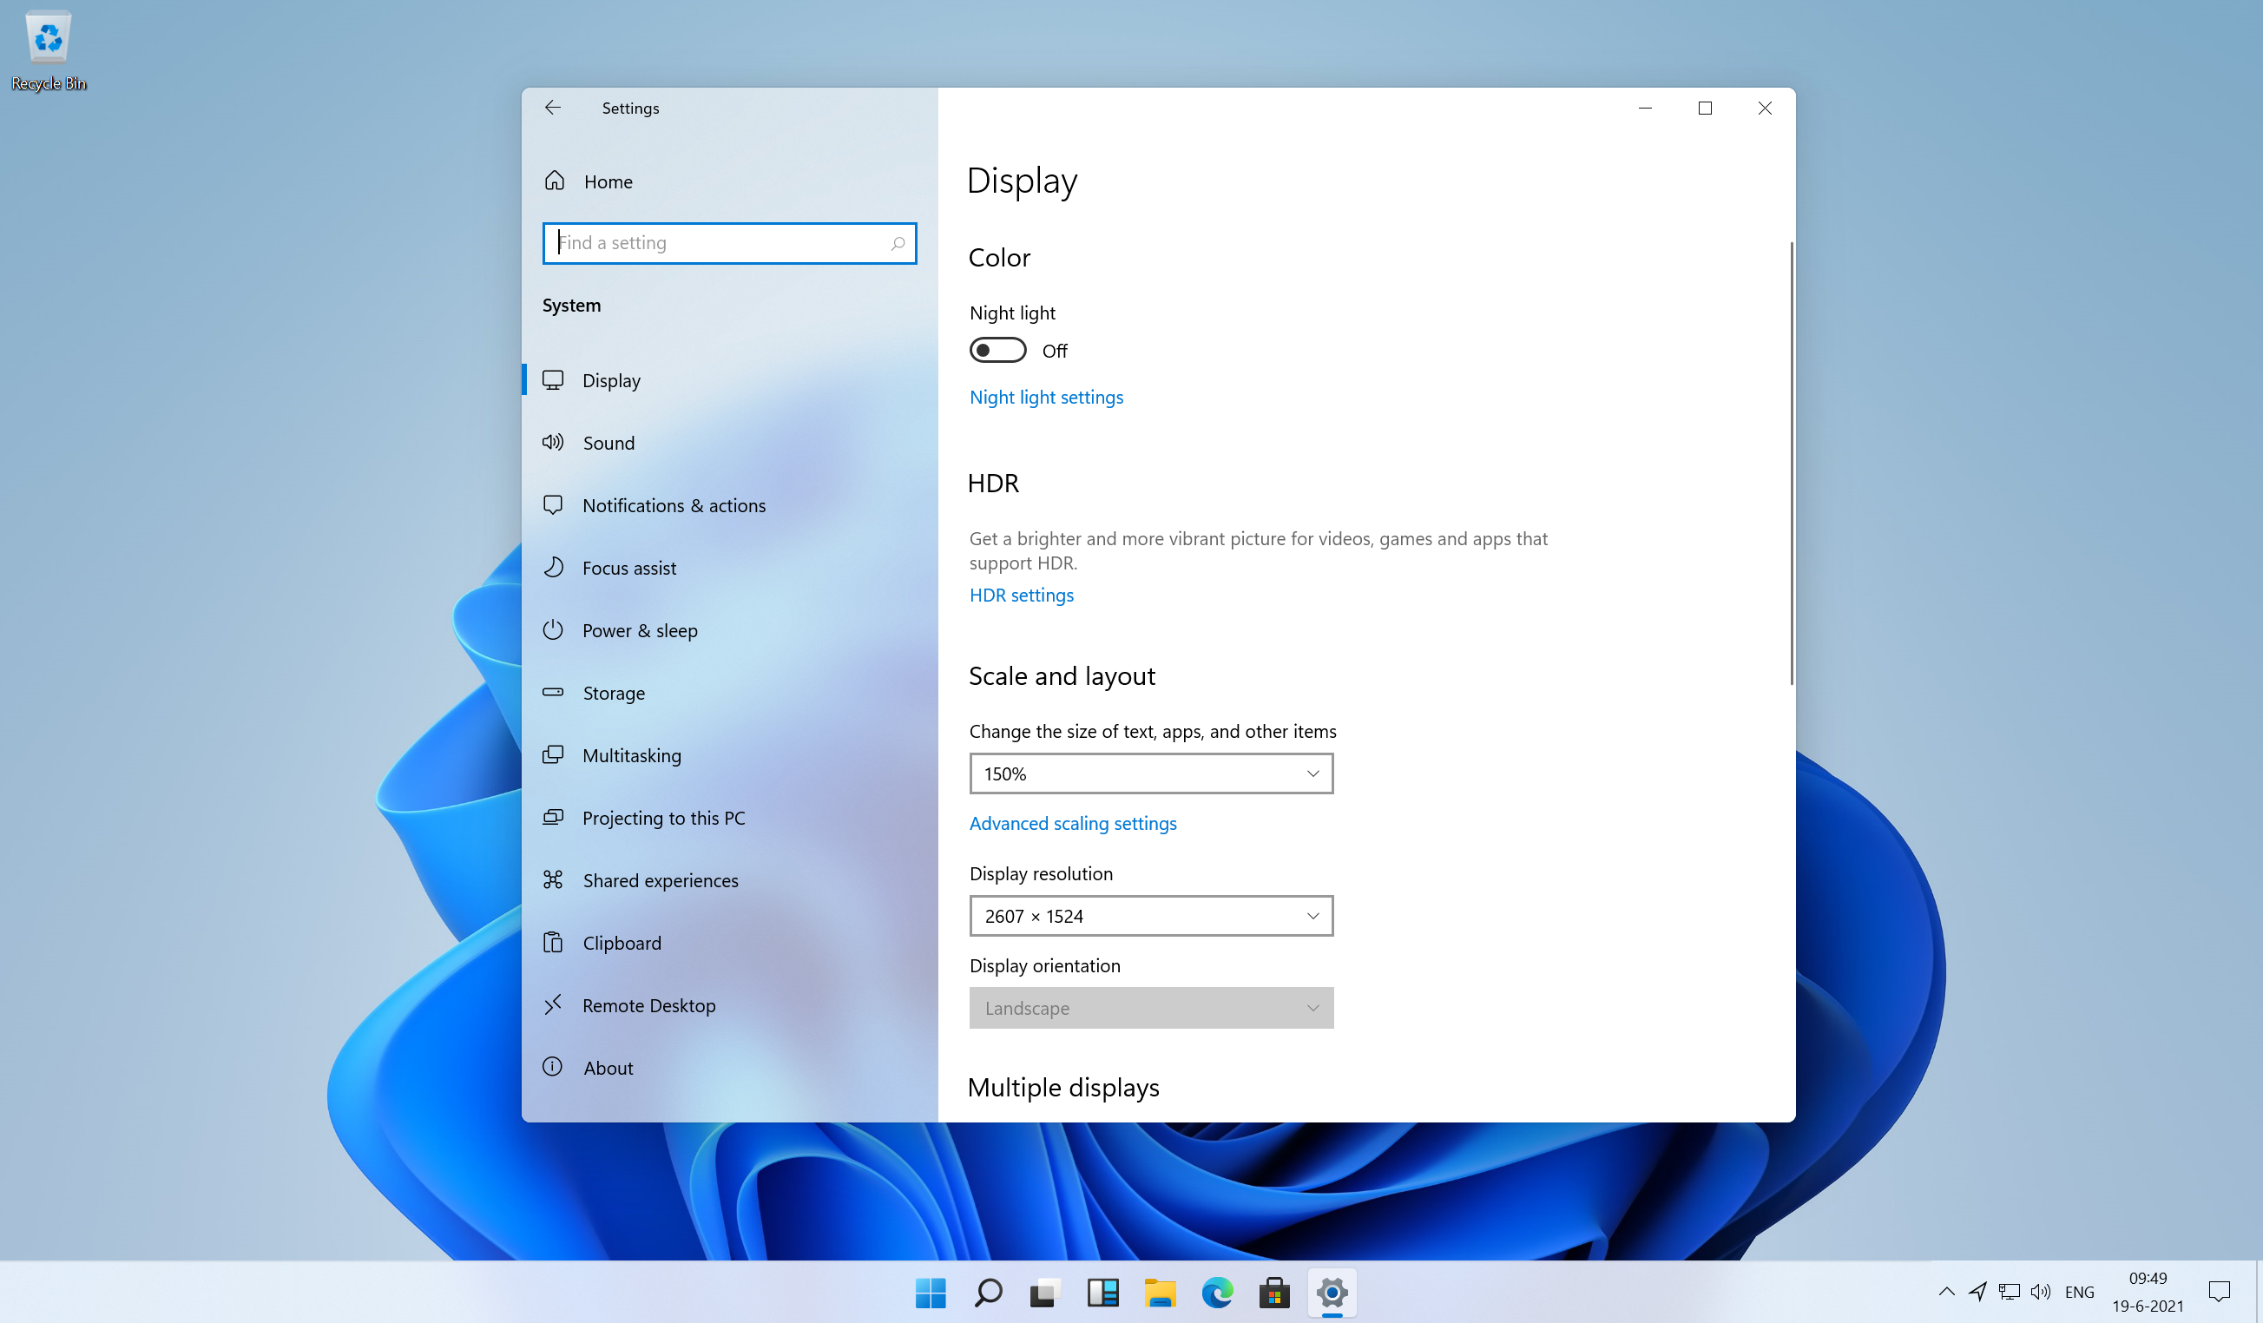Open Remote Desktop settings
Viewport: 2263px width, 1323px height.
[648, 1005]
